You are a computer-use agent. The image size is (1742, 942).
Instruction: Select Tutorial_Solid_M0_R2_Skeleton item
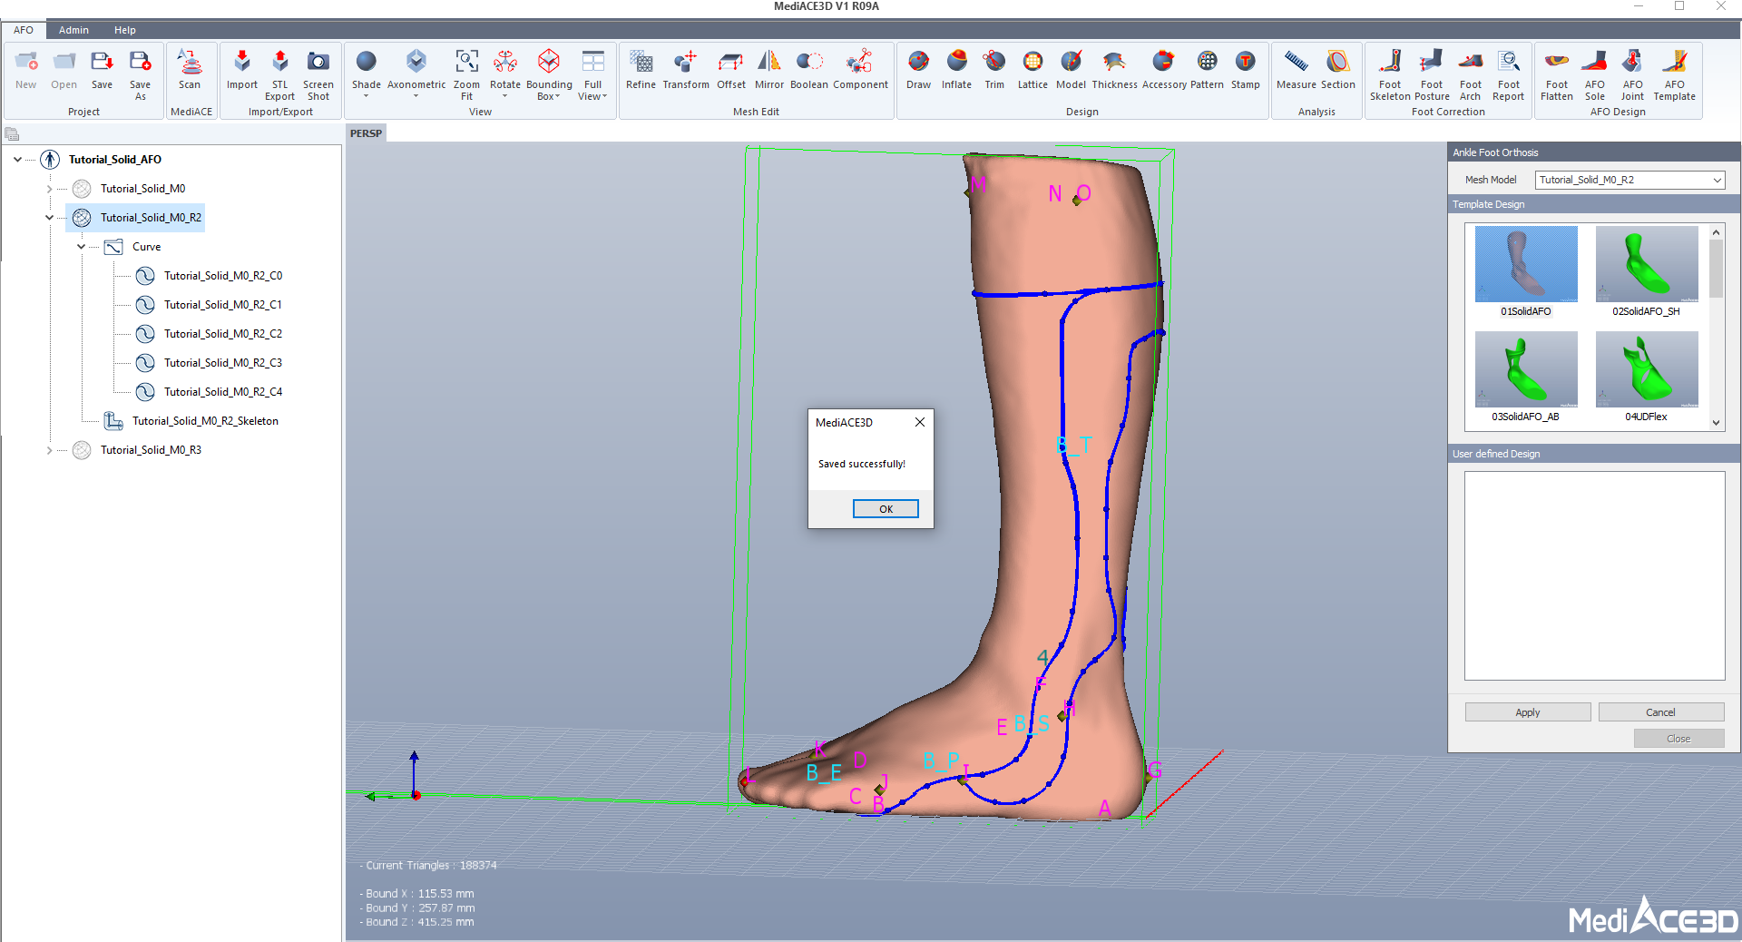(205, 421)
